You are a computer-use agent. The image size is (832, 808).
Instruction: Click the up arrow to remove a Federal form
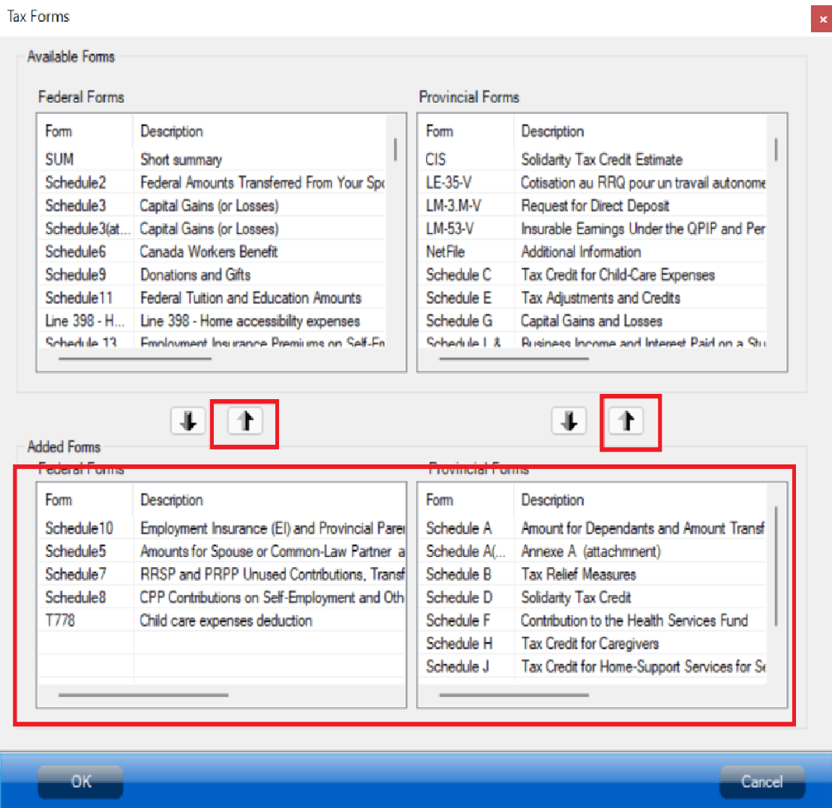pos(245,421)
